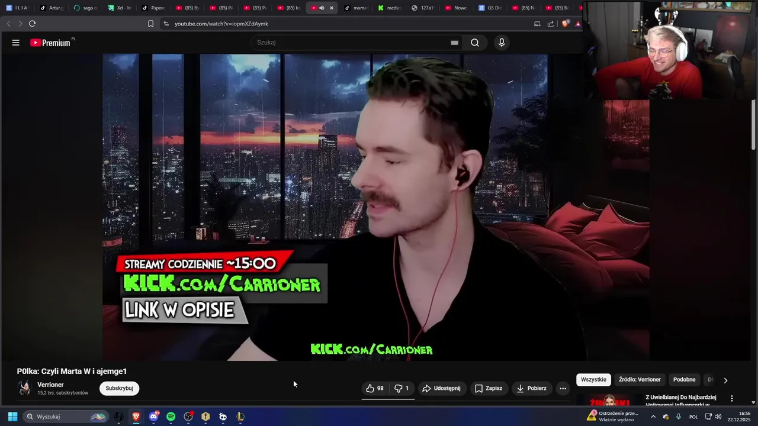758x426 pixels.
Task: Open the weather warning 'Ostrzeżenie' notification
Action: click(x=612, y=417)
